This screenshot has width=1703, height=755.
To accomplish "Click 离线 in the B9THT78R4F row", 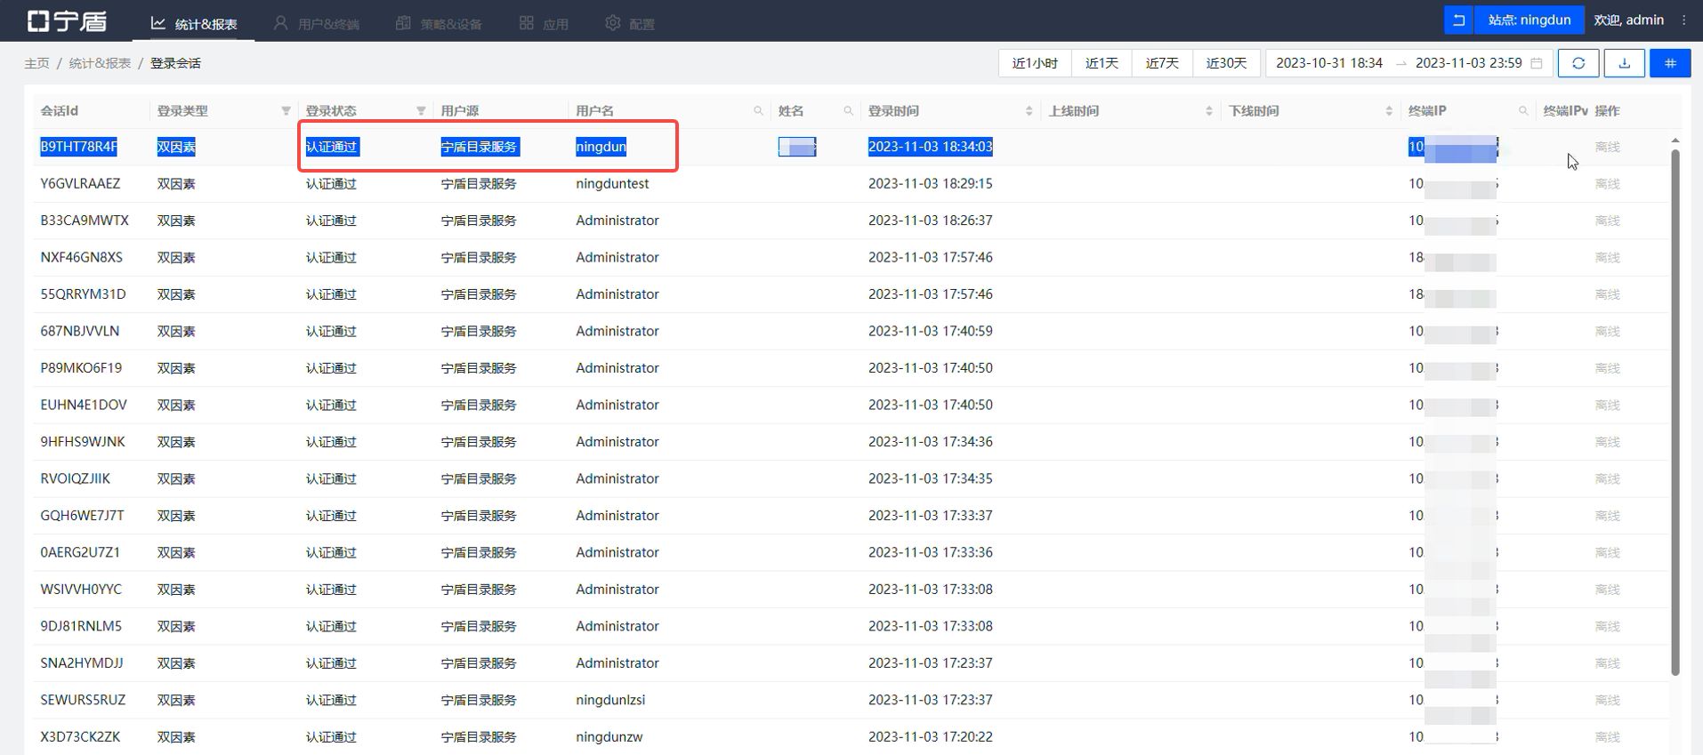I will coord(1607,147).
